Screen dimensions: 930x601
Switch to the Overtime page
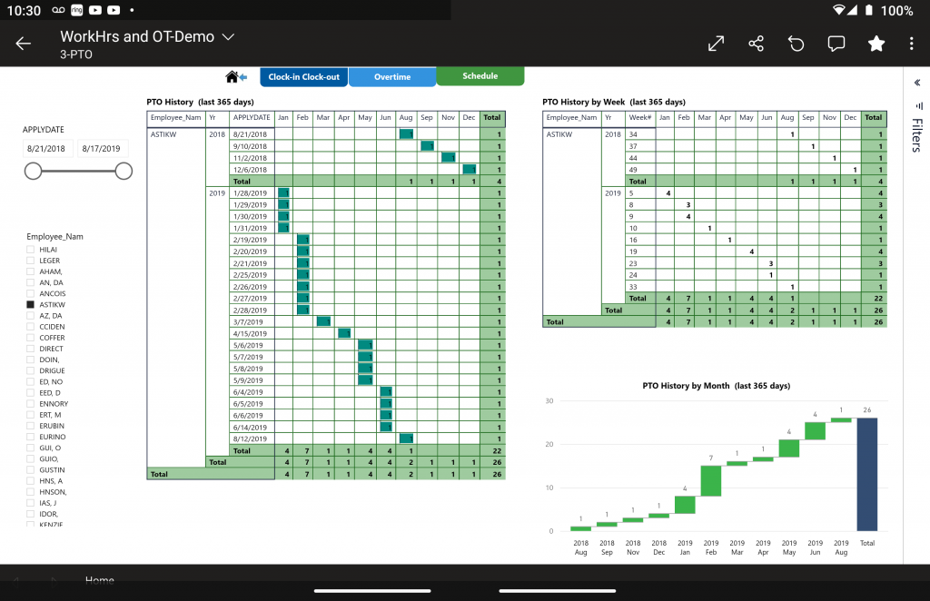coord(392,77)
